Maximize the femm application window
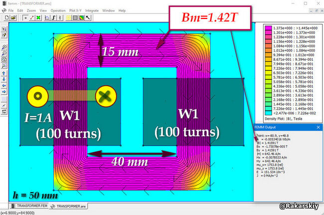 tap(306, 3)
